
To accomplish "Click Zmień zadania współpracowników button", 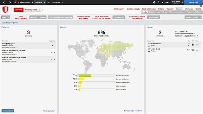I will point(61,17).
